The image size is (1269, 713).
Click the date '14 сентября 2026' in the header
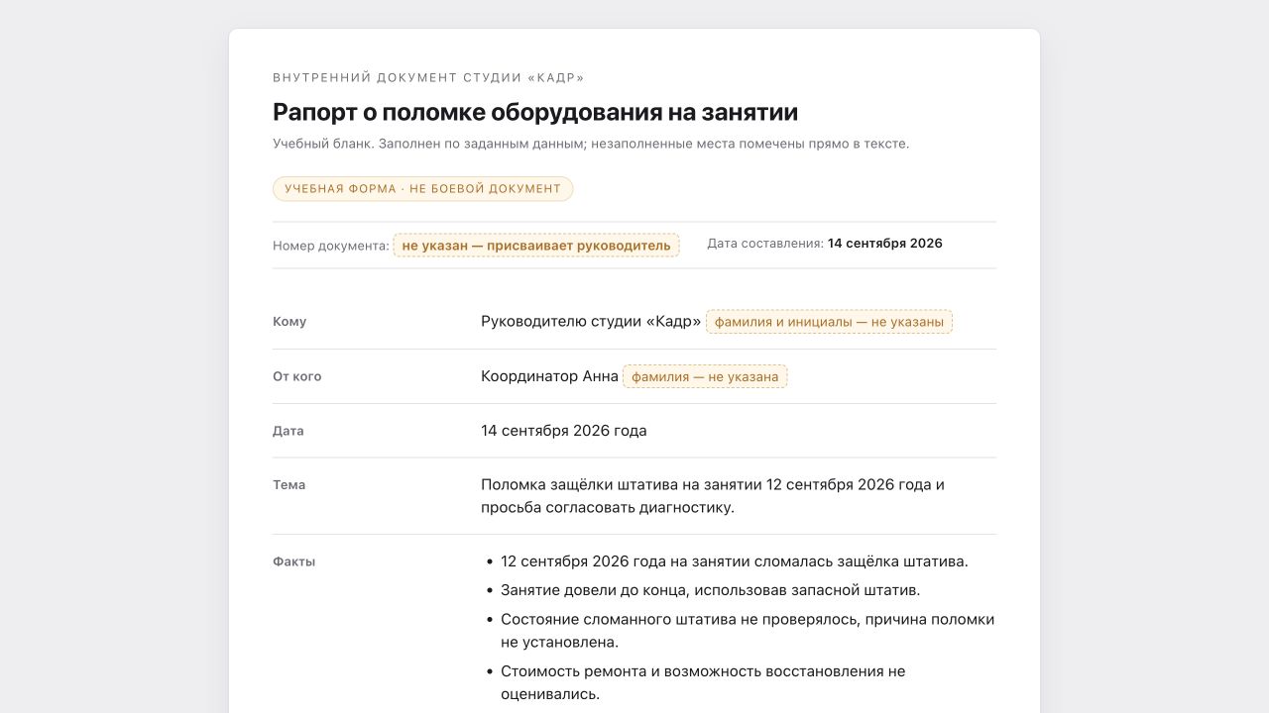885,244
